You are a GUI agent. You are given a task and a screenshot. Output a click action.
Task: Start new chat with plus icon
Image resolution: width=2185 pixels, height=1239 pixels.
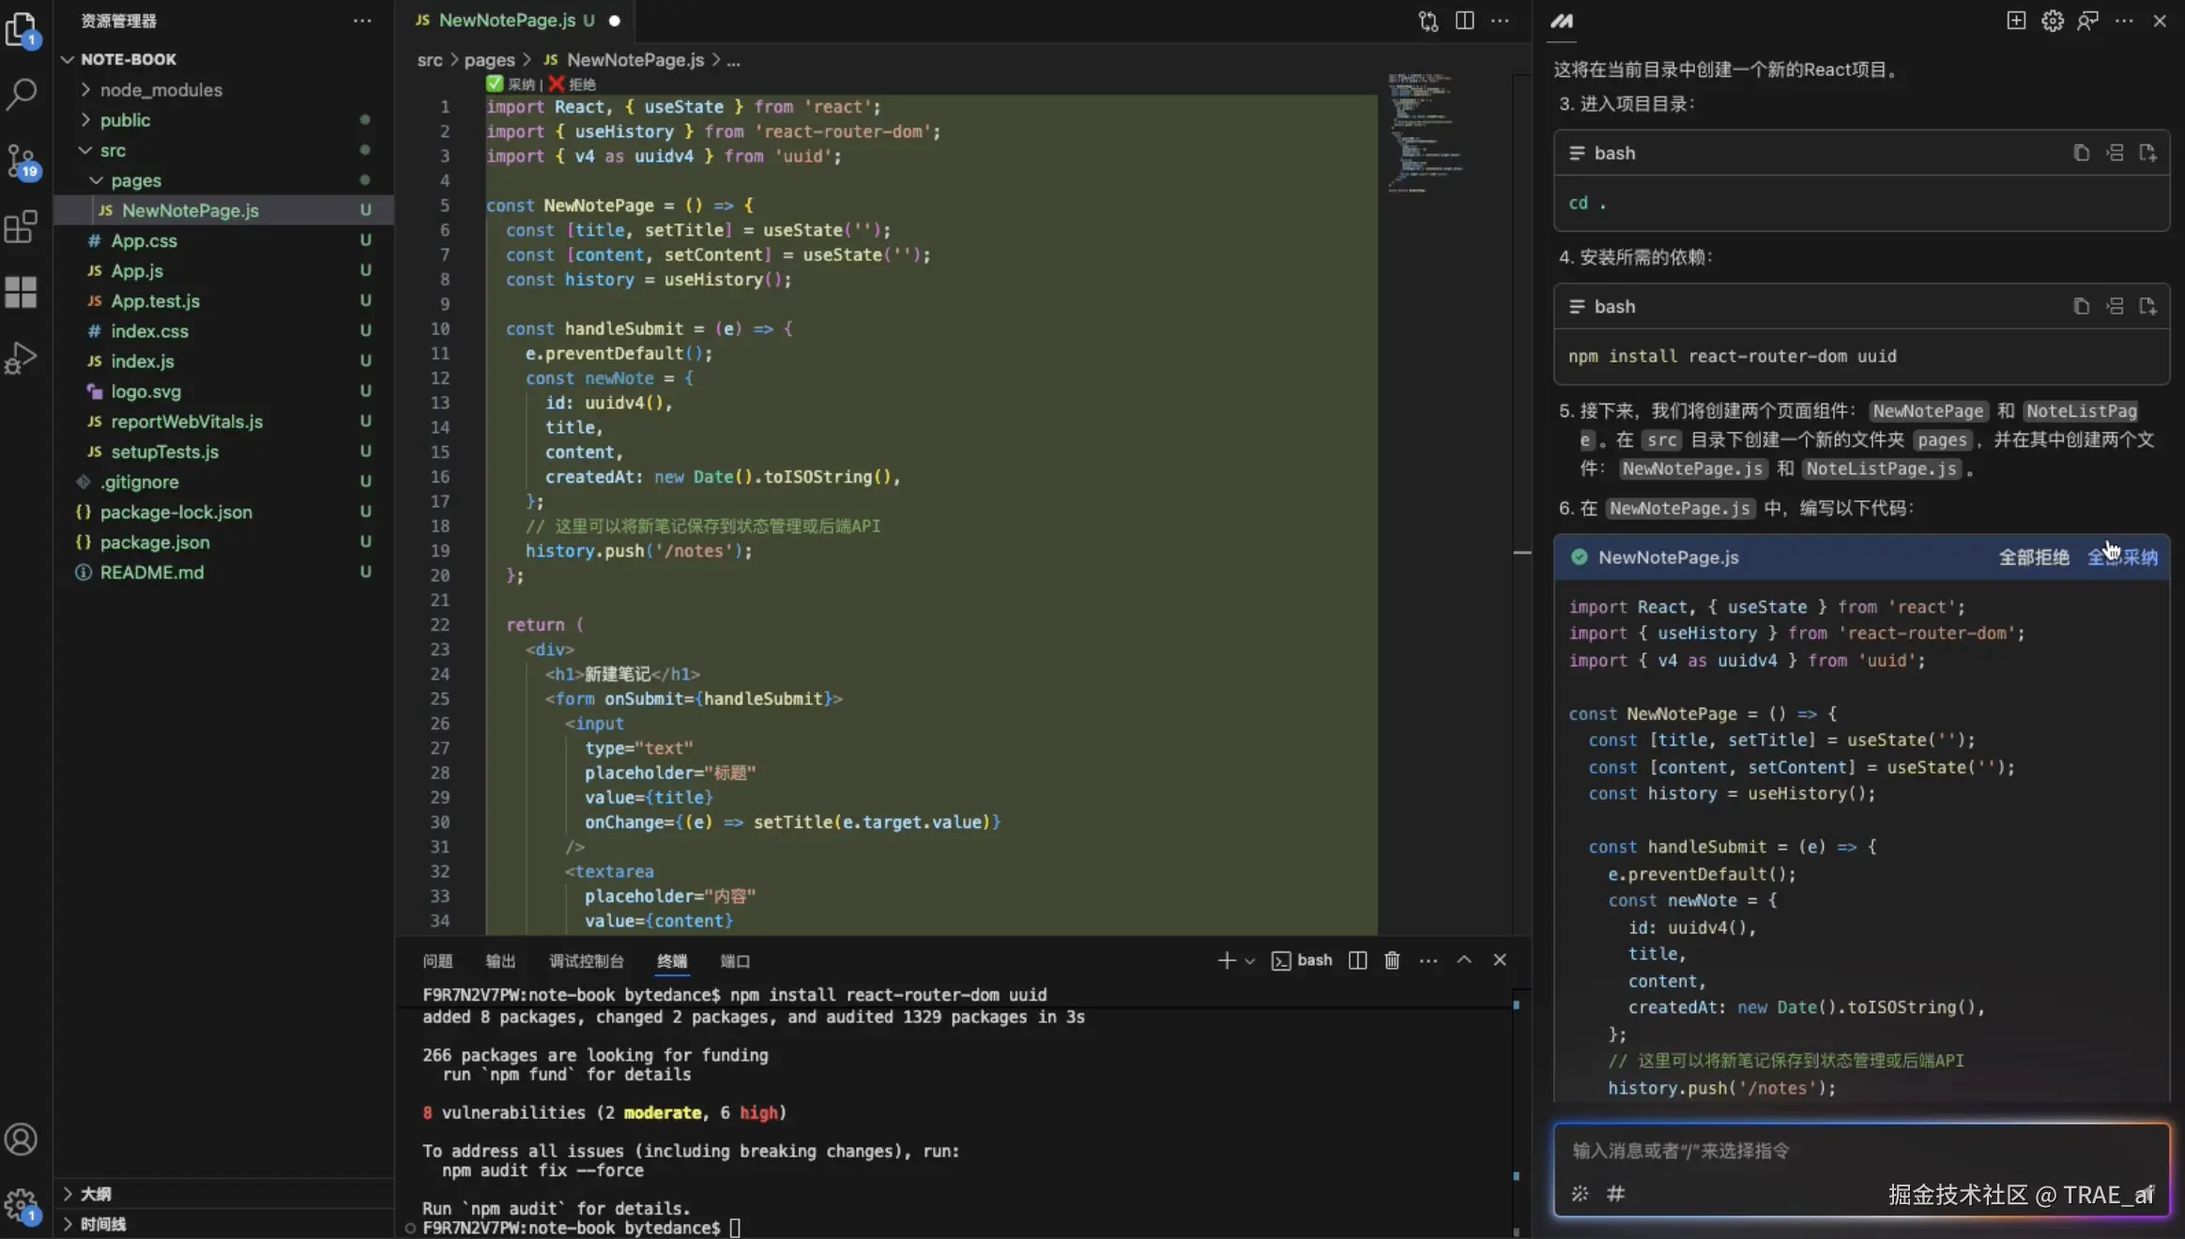click(2016, 21)
